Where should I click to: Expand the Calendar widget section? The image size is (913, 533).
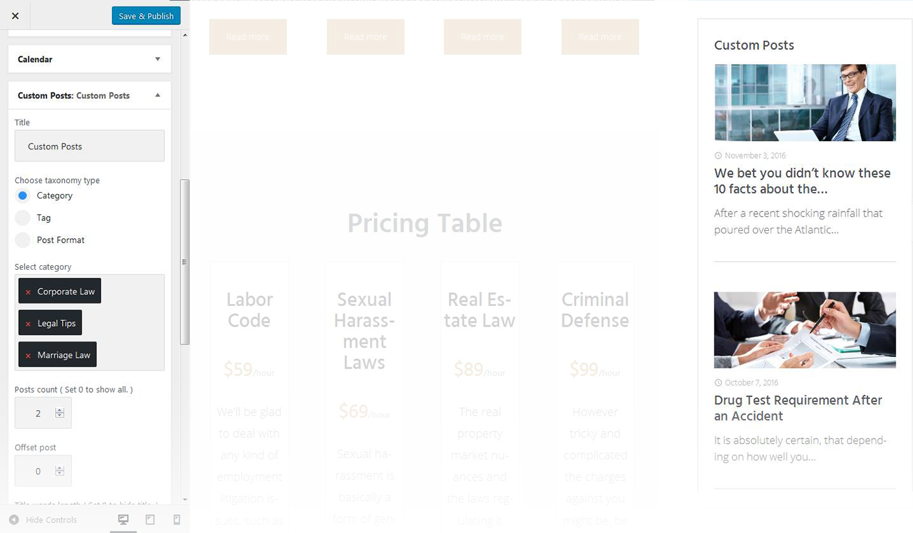click(x=157, y=59)
